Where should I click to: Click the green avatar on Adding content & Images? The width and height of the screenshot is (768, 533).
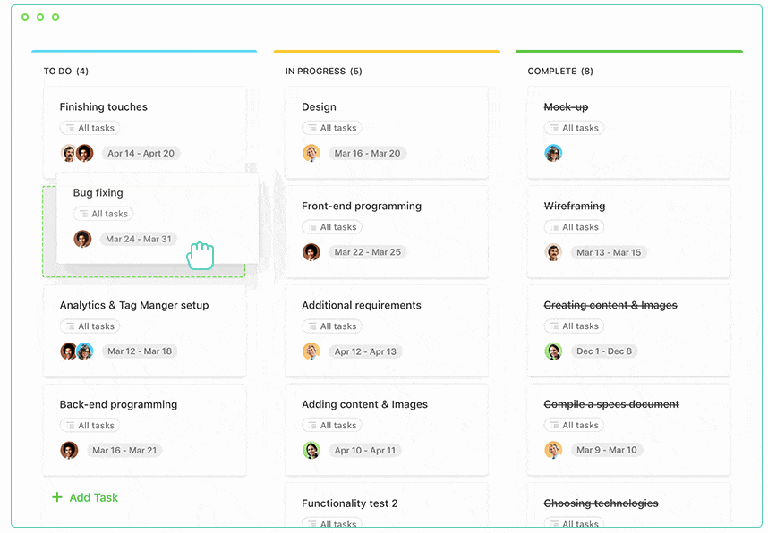pos(311,450)
